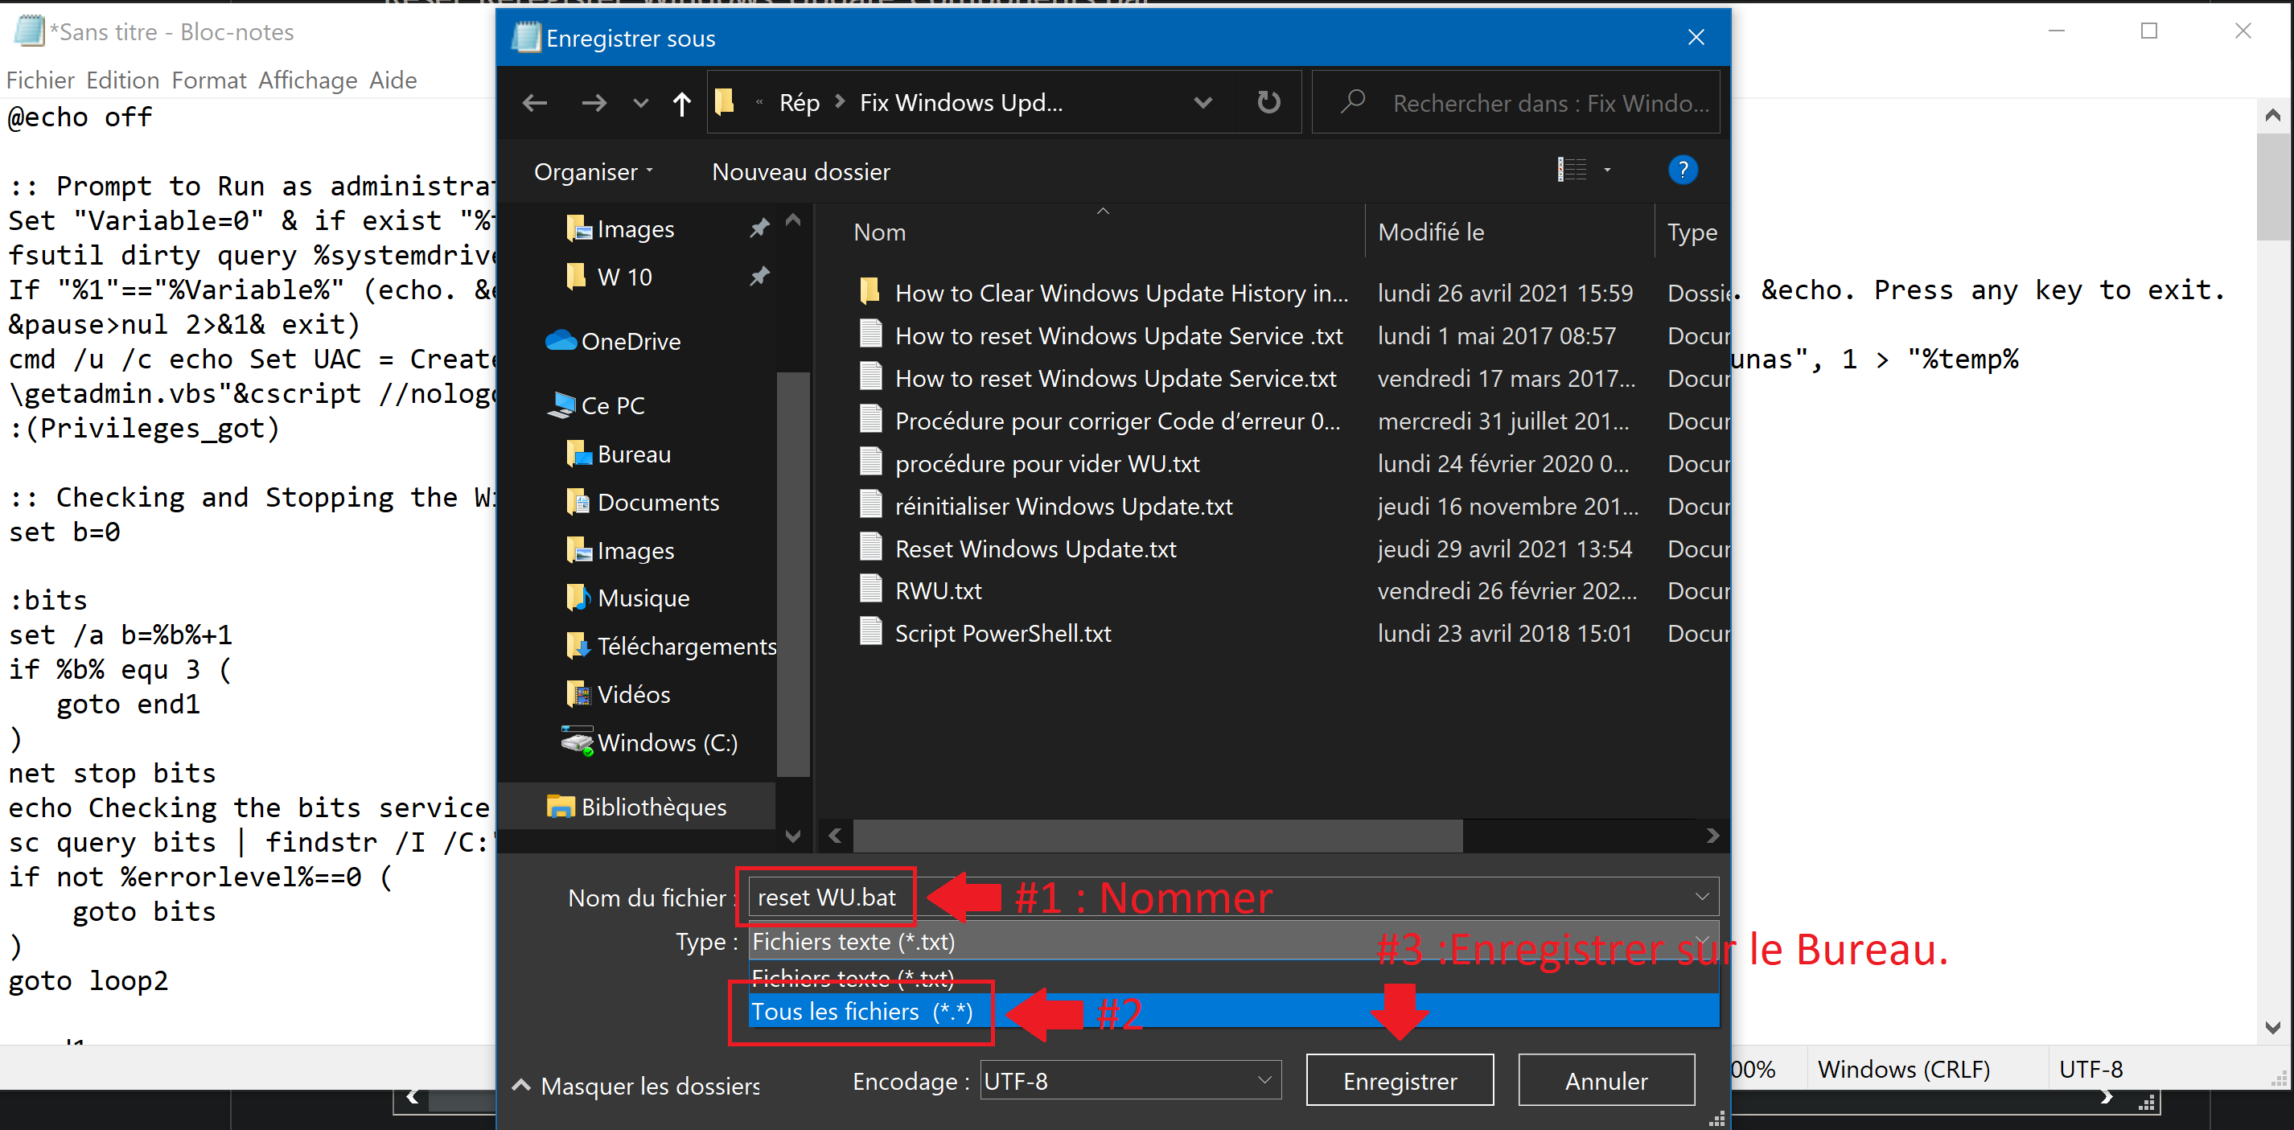This screenshot has height=1130, width=2294.
Task: Refresh the Fix Windows Upd folder
Action: (x=1268, y=102)
